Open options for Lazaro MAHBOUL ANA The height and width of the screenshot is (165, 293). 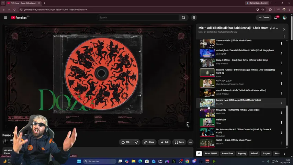pos(281,103)
